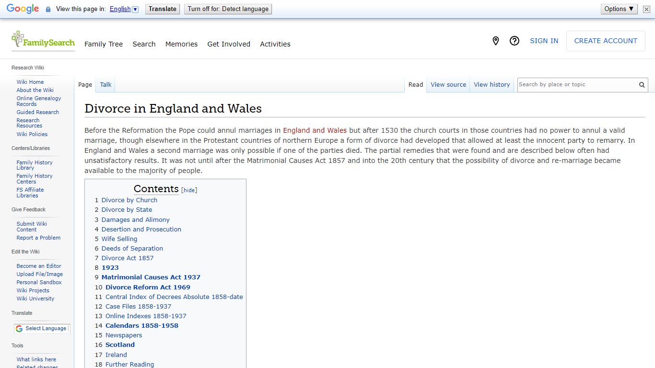Switch to the Talk tab
This screenshot has width=655, height=368.
[x=105, y=85]
